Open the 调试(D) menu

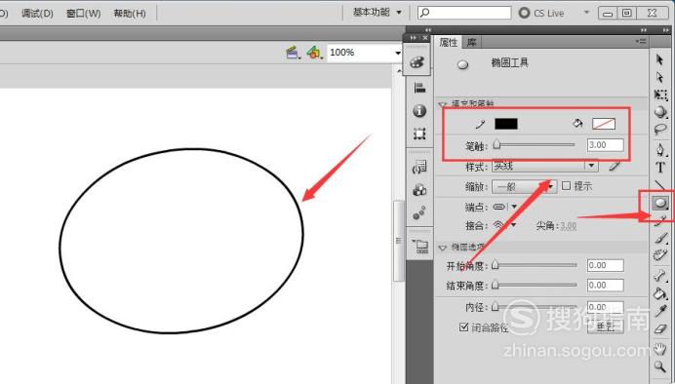(37, 14)
